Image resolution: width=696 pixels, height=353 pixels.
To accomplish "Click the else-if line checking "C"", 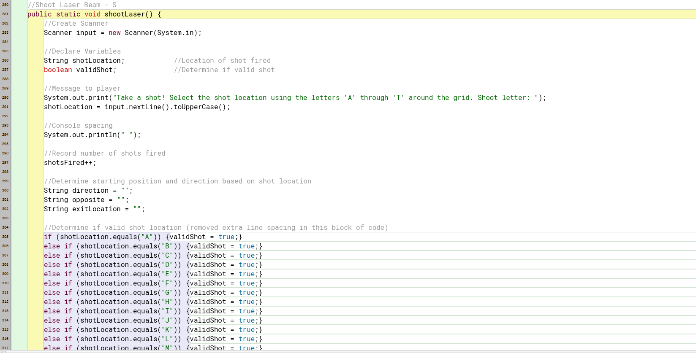I will (x=153, y=256).
